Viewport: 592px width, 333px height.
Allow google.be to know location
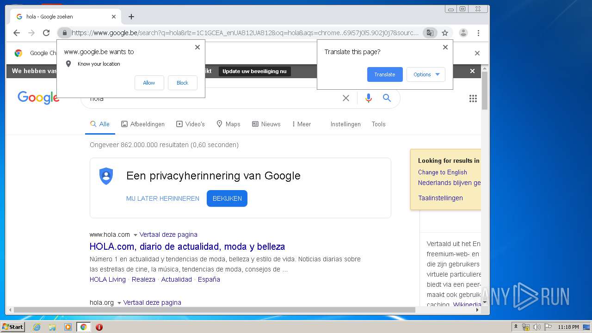pos(149,83)
